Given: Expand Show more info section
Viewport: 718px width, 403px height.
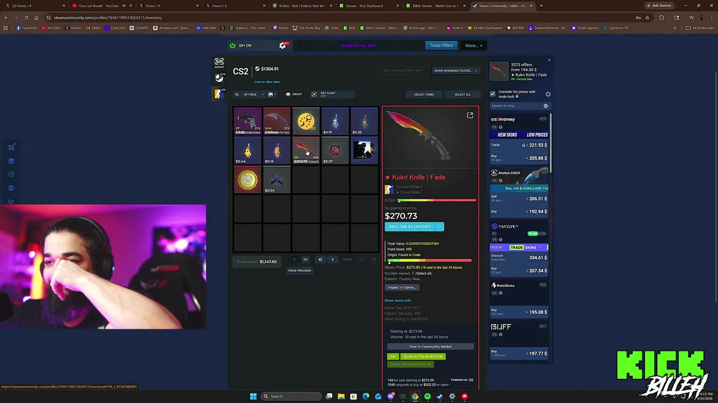Looking at the screenshot, I should click(398, 301).
